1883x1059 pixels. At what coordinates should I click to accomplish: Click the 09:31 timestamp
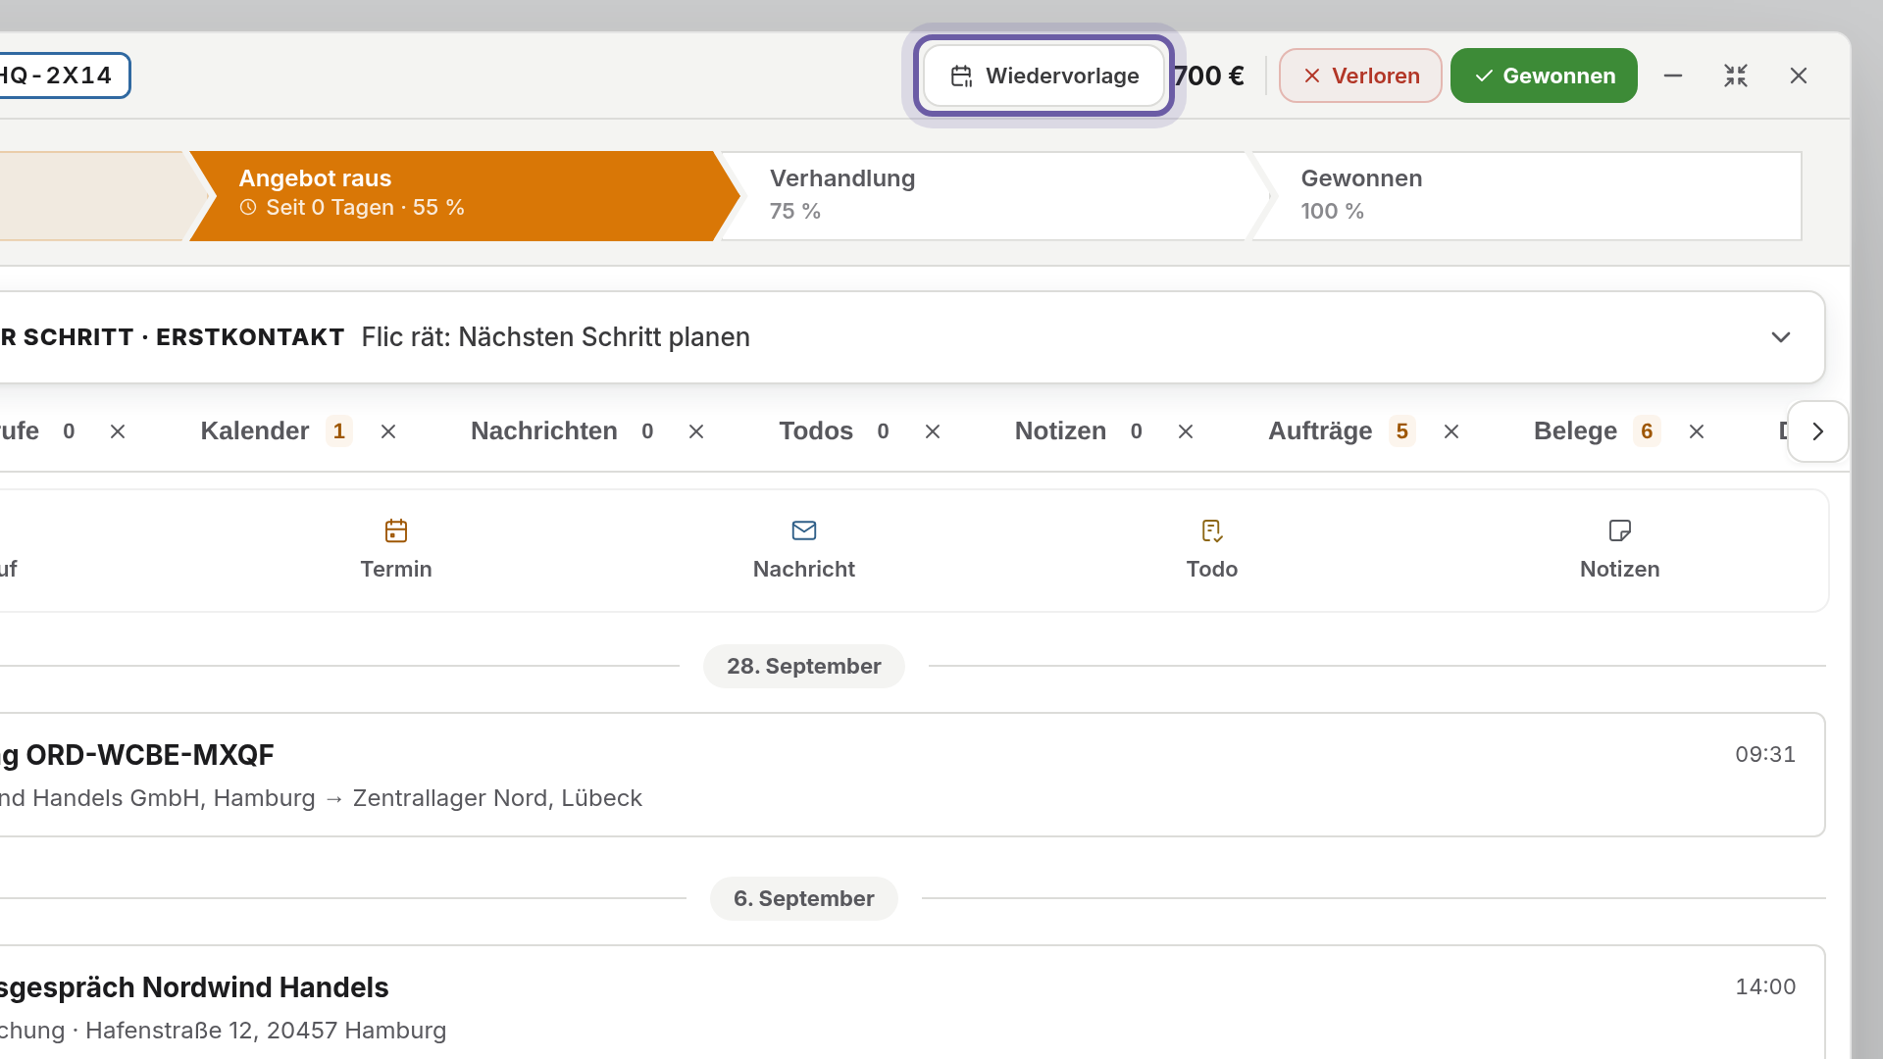(1765, 754)
